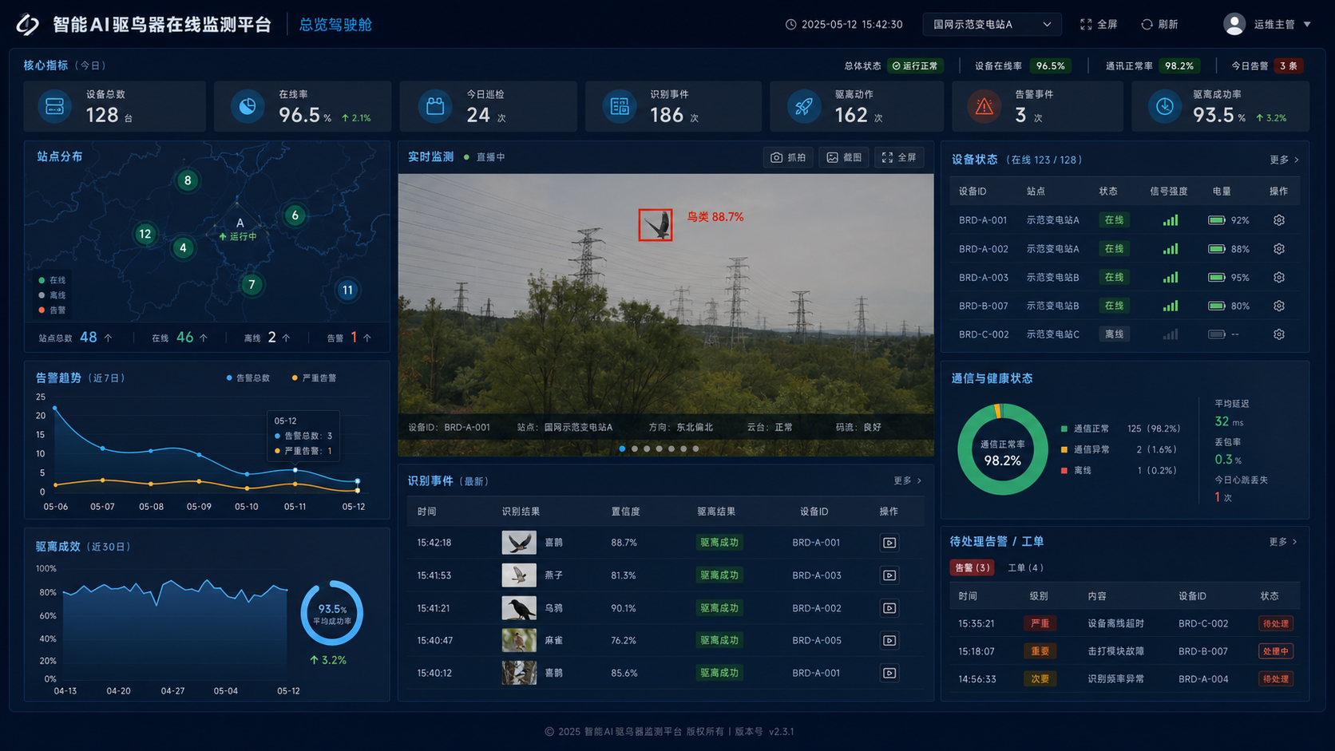Click map station marker 11
1335x751 pixels.
click(347, 290)
